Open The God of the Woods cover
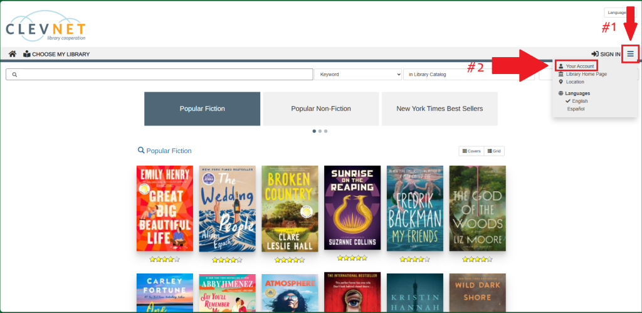This screenshot has width=642, height=313. (477, 208)
